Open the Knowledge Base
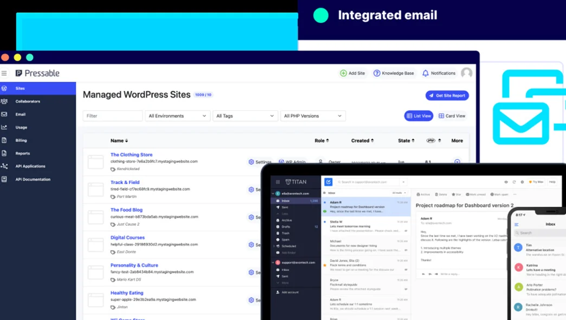This screenshot has height=320, width=566. pos(394,73)
